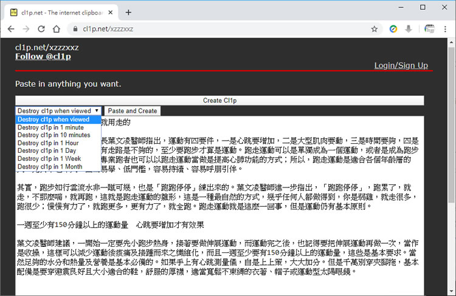Pick Destroy cl1p in 1 Hour

[58, 143]
